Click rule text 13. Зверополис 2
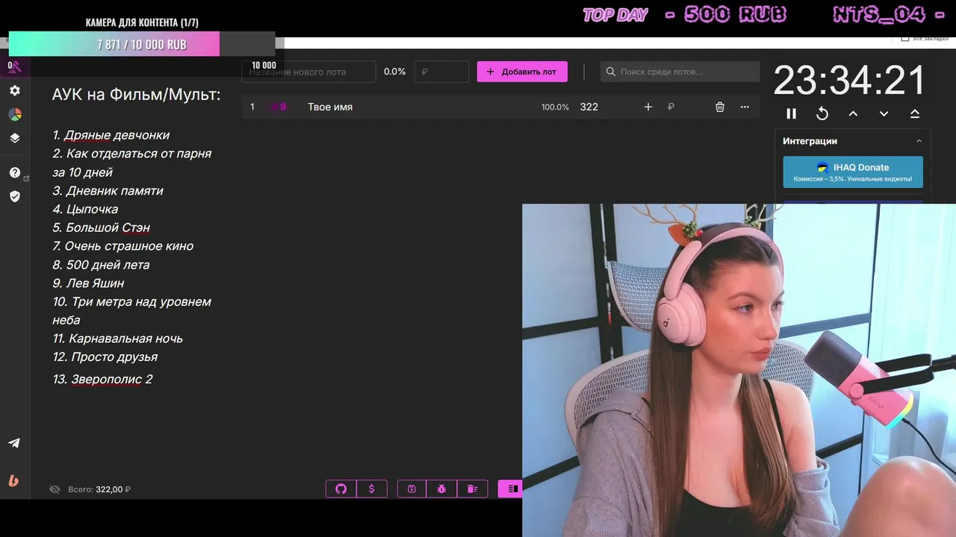The image size is (956, 537). click(102, 379)
